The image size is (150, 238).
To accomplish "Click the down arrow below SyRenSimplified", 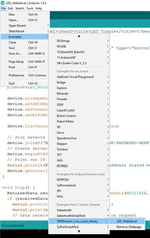I will click(79, 232).
